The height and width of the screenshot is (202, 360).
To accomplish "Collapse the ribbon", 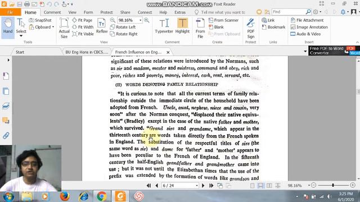I will [357, 42].
